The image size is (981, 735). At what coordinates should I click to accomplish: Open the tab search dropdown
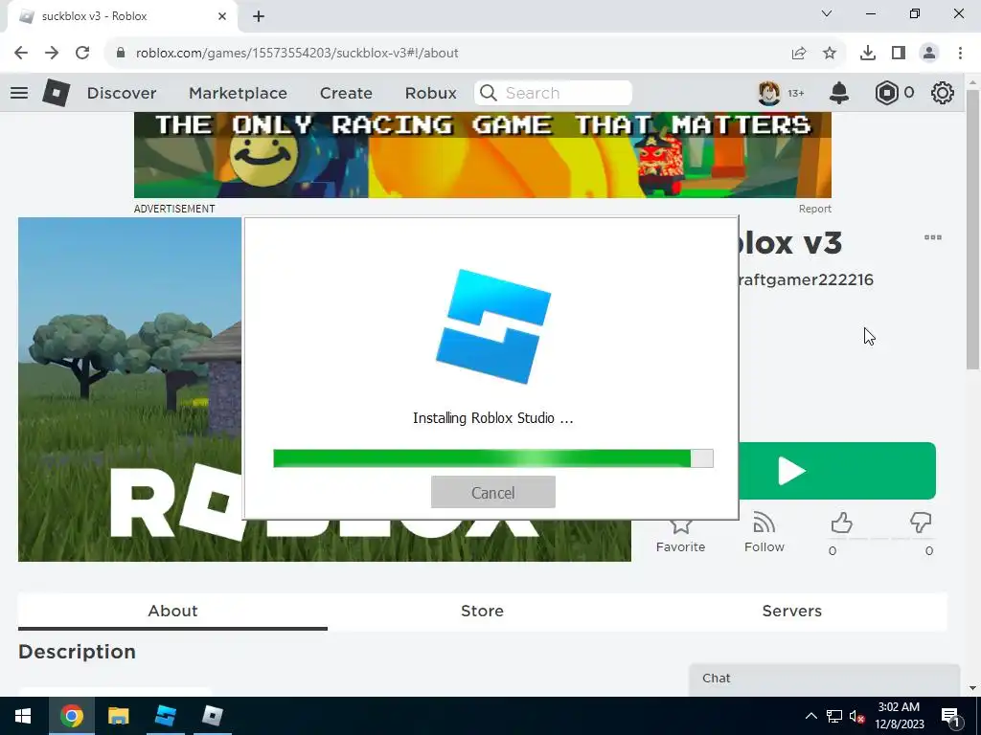click(x=827, y=13)
